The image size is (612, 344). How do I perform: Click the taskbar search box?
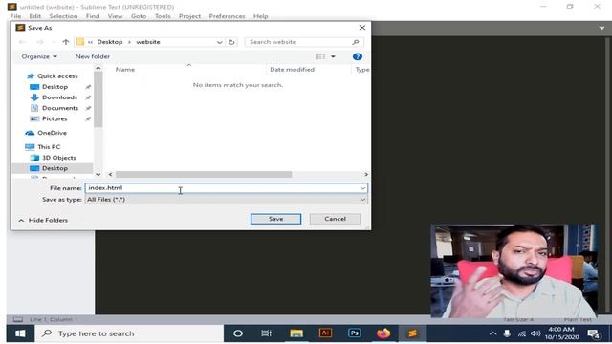pyautogui.click(x=130, y=333)
